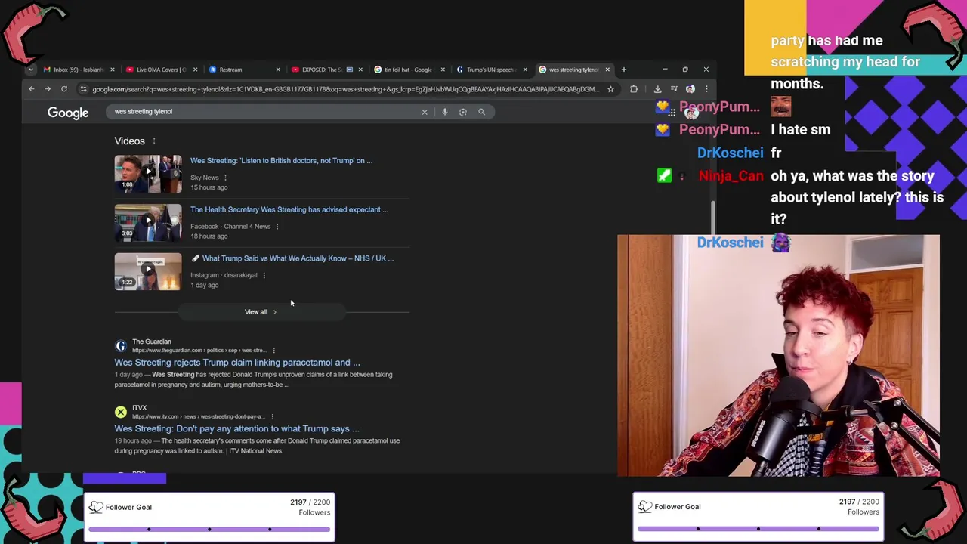This screenshot has height=544, width=967.
Task: Go forward in browser history
Action: (48, 89)
